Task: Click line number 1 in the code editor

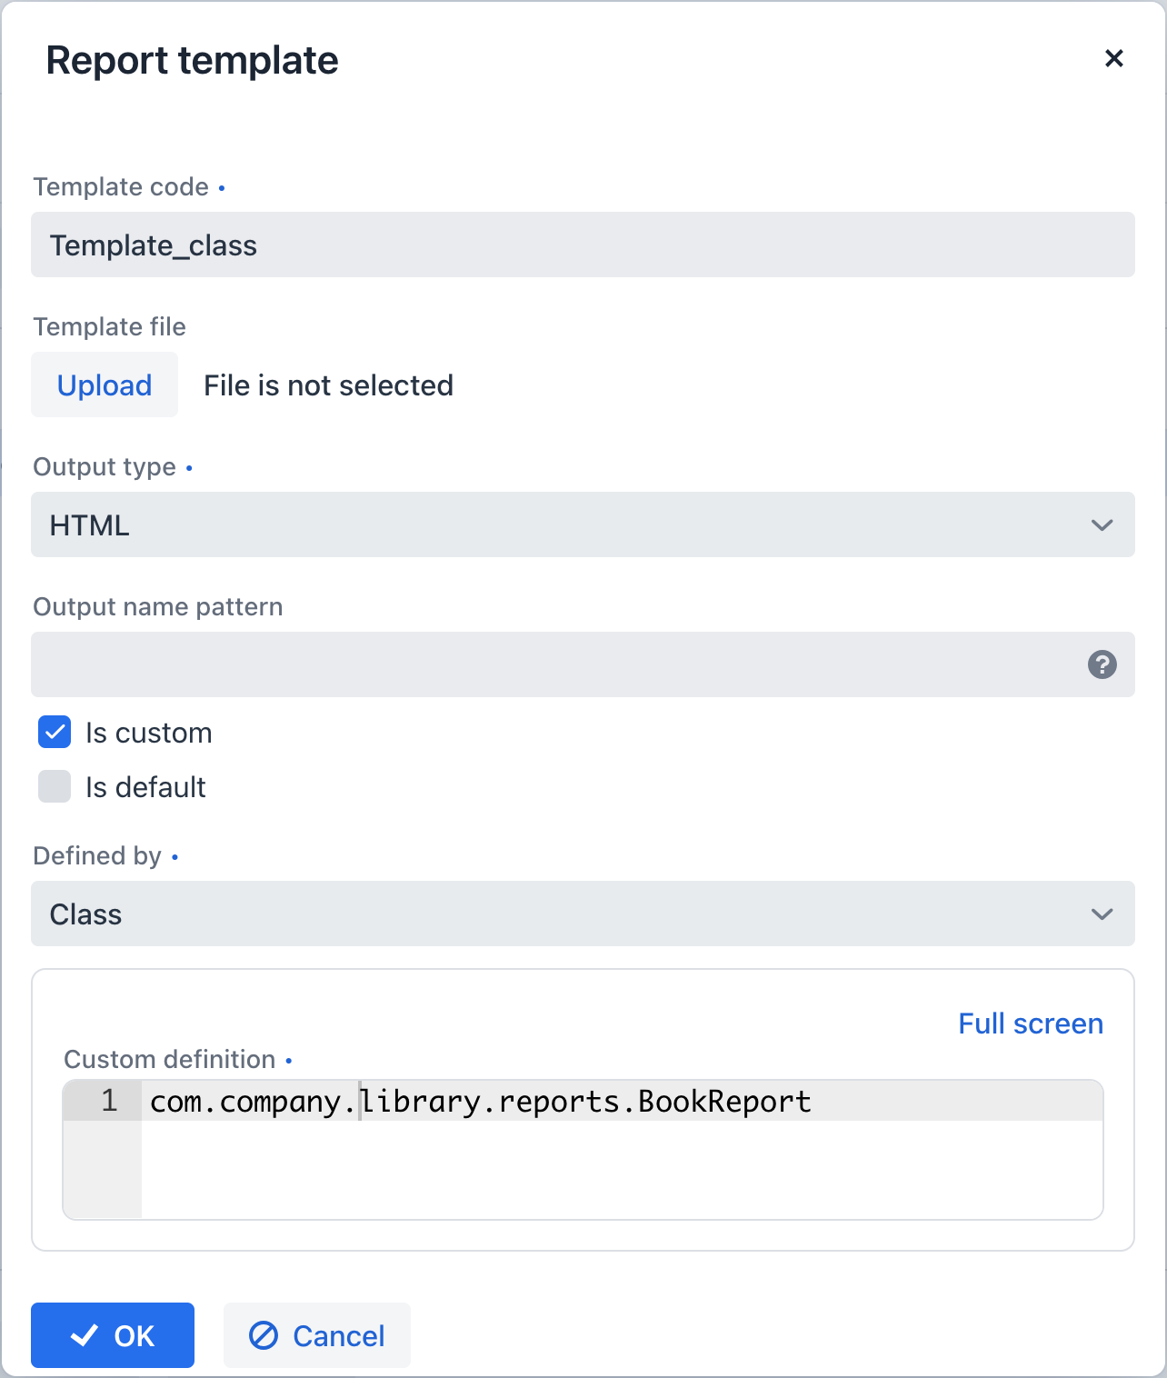Action: pos(108,1101)
